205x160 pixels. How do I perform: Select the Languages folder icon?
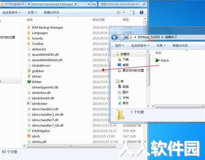(x=29, y=33)
